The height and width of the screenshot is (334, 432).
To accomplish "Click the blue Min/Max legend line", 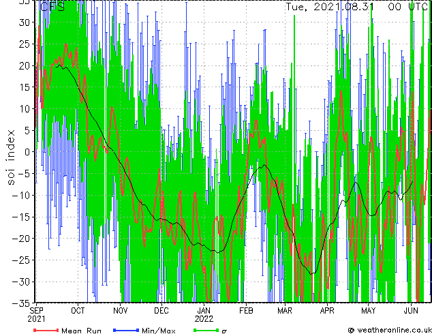I will point(126,330).
